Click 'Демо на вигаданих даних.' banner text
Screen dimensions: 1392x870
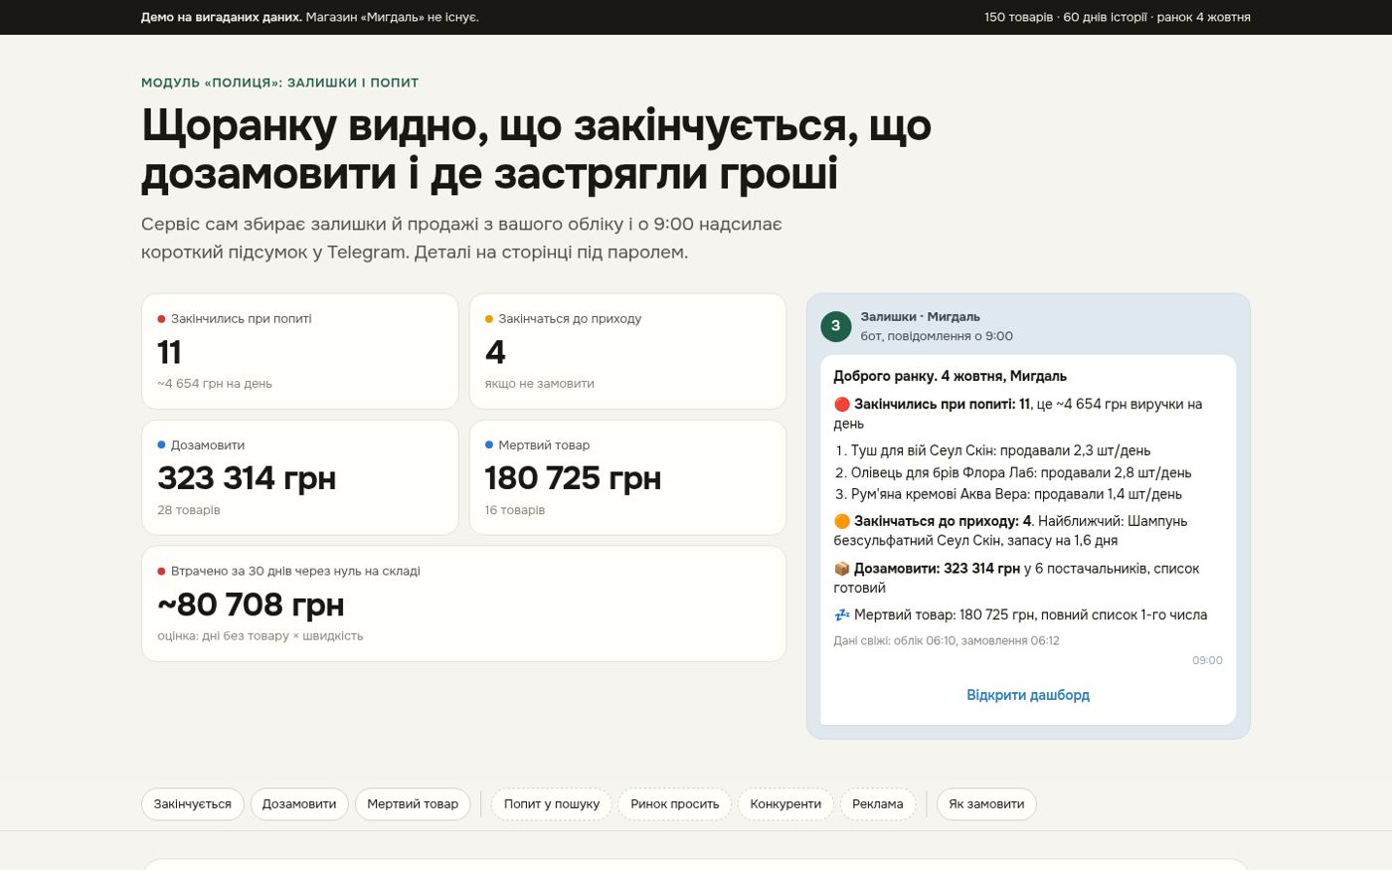221,17
